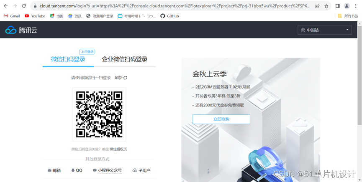Click the 上次登录 badge
The height and width of the screenshot is (182, 362).
pyautogui.click(x=87, y=52)
